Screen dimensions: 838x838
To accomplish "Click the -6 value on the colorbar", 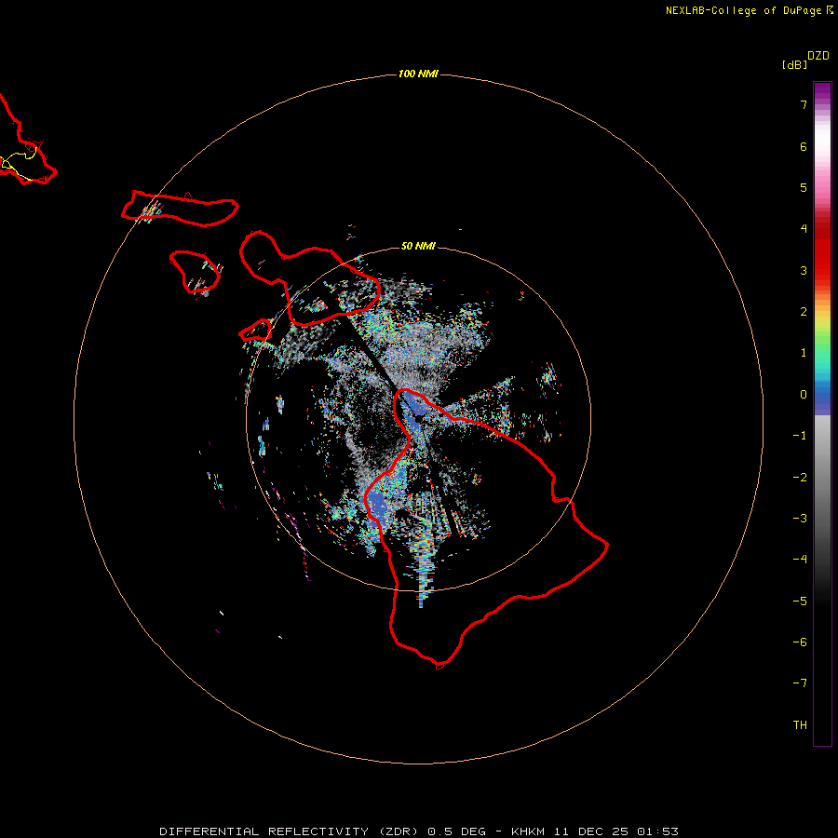I will [800, 642].
